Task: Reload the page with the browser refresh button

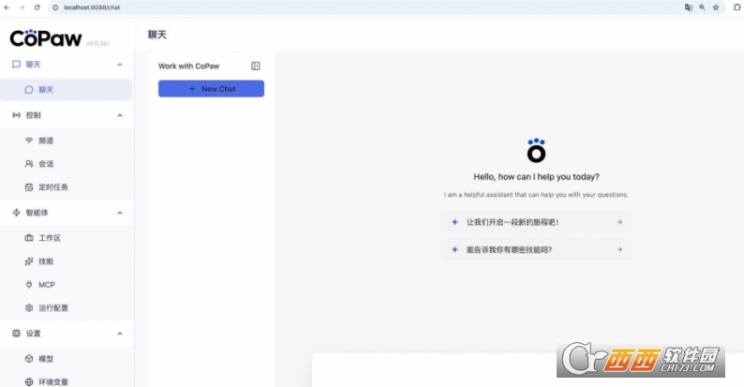Action: (x=37, y=7)
